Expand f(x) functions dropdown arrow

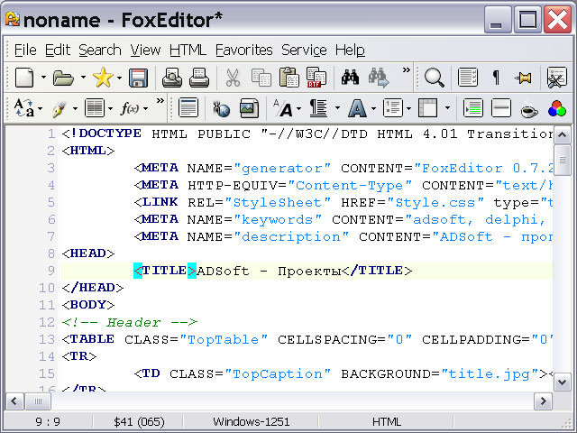pos(146,108)
